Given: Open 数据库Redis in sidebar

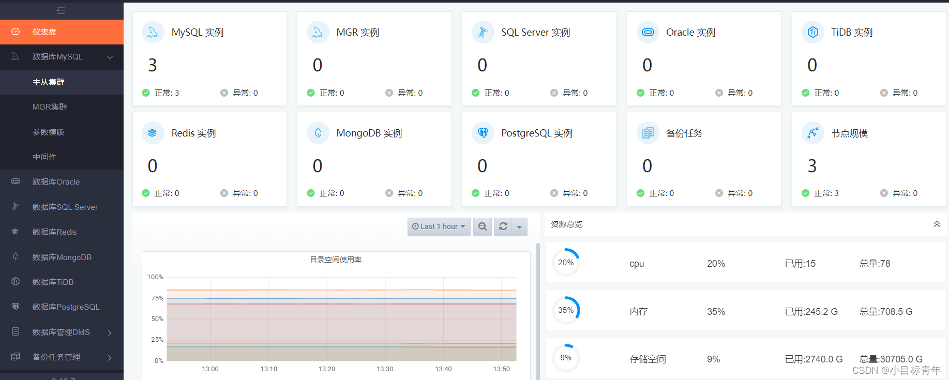Looking at the screenshot, I should click(62, 232).
